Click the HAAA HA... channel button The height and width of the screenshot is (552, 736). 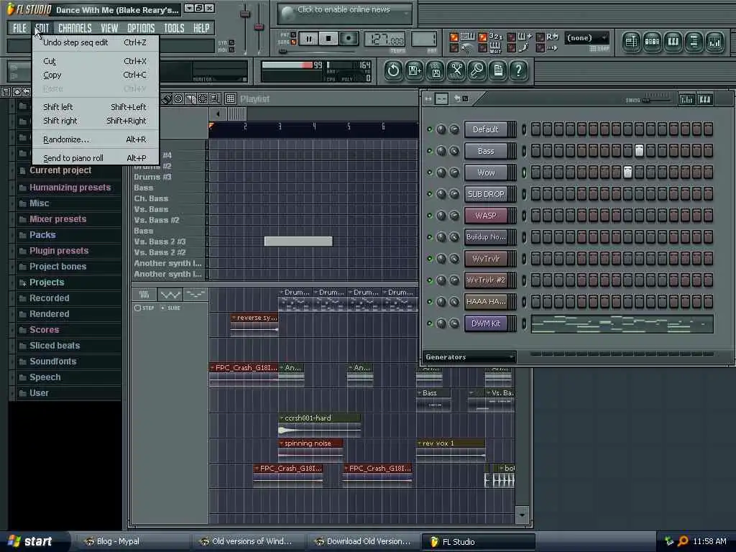pyautogui.click(x=486, y=302)
